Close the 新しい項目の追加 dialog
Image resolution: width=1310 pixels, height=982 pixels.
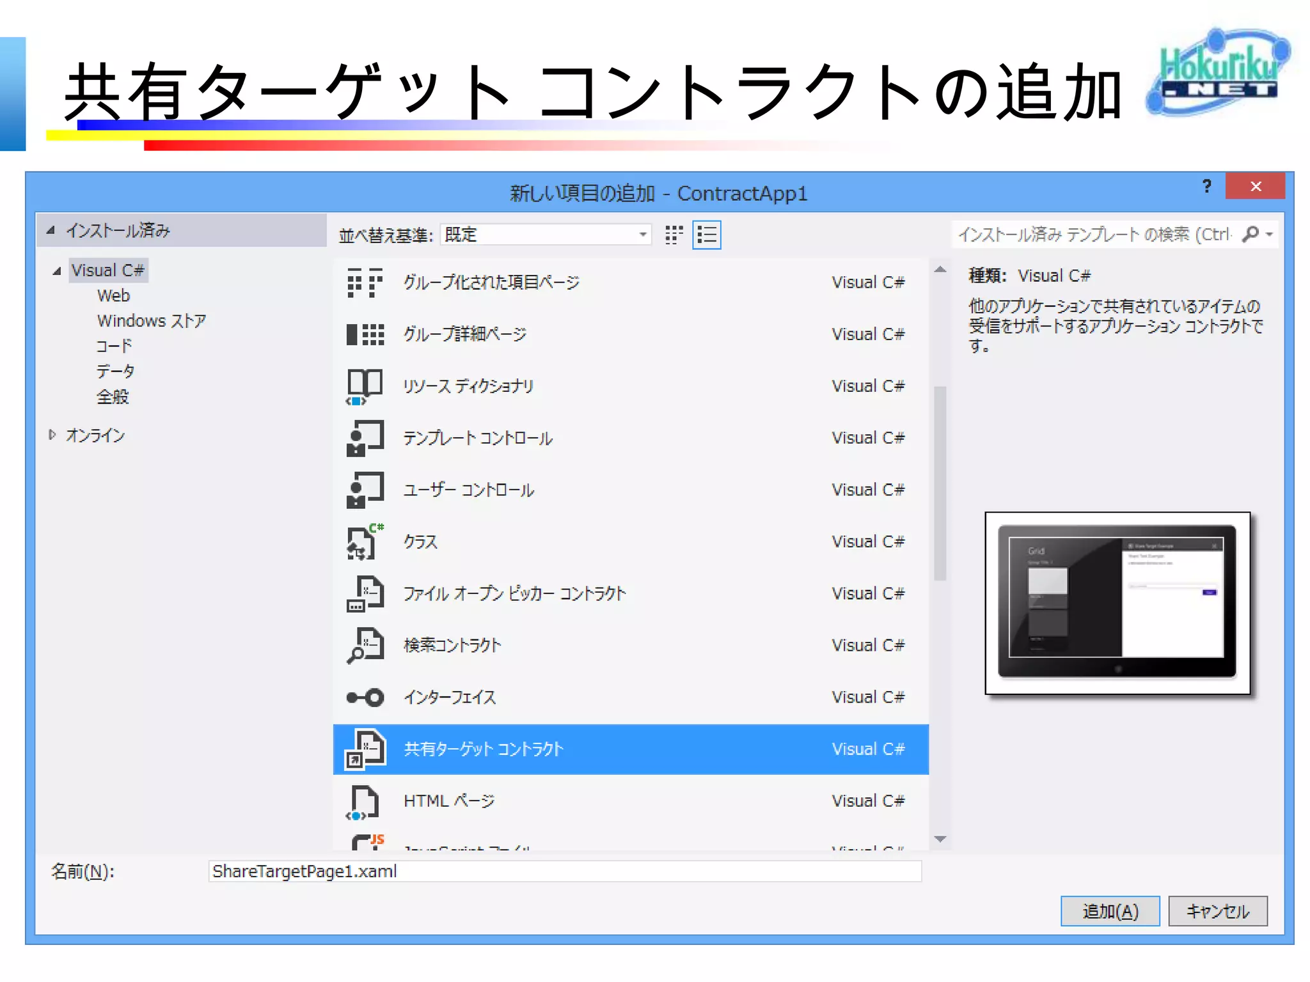click(1255, 186)
